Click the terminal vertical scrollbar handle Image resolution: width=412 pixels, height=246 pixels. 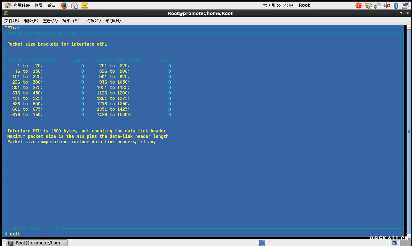(408, 131)
